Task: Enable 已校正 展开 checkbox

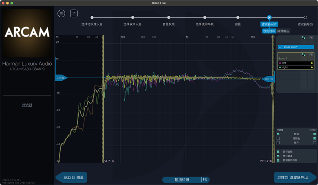Action: click(315, 143)
